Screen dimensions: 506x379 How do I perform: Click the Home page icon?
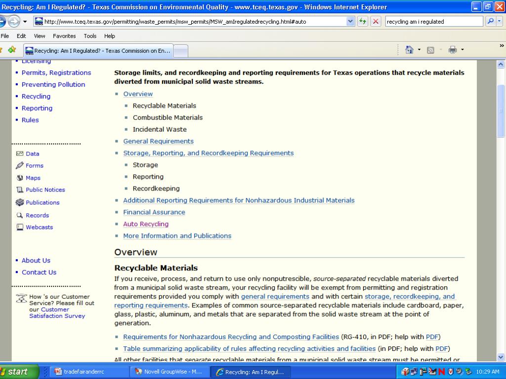pos(409,50)
